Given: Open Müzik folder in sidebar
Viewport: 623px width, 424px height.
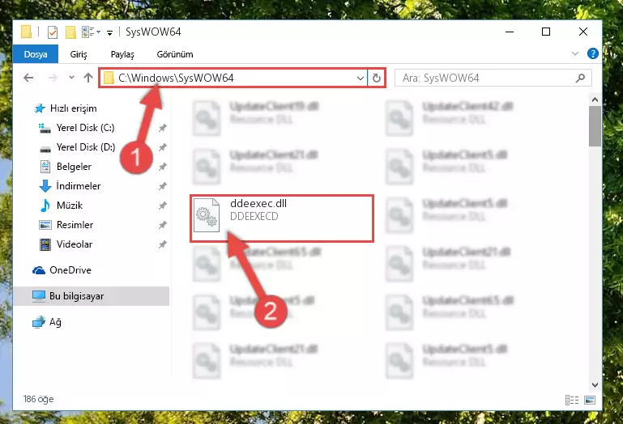Looking at the screenshot, I should 70,206.
